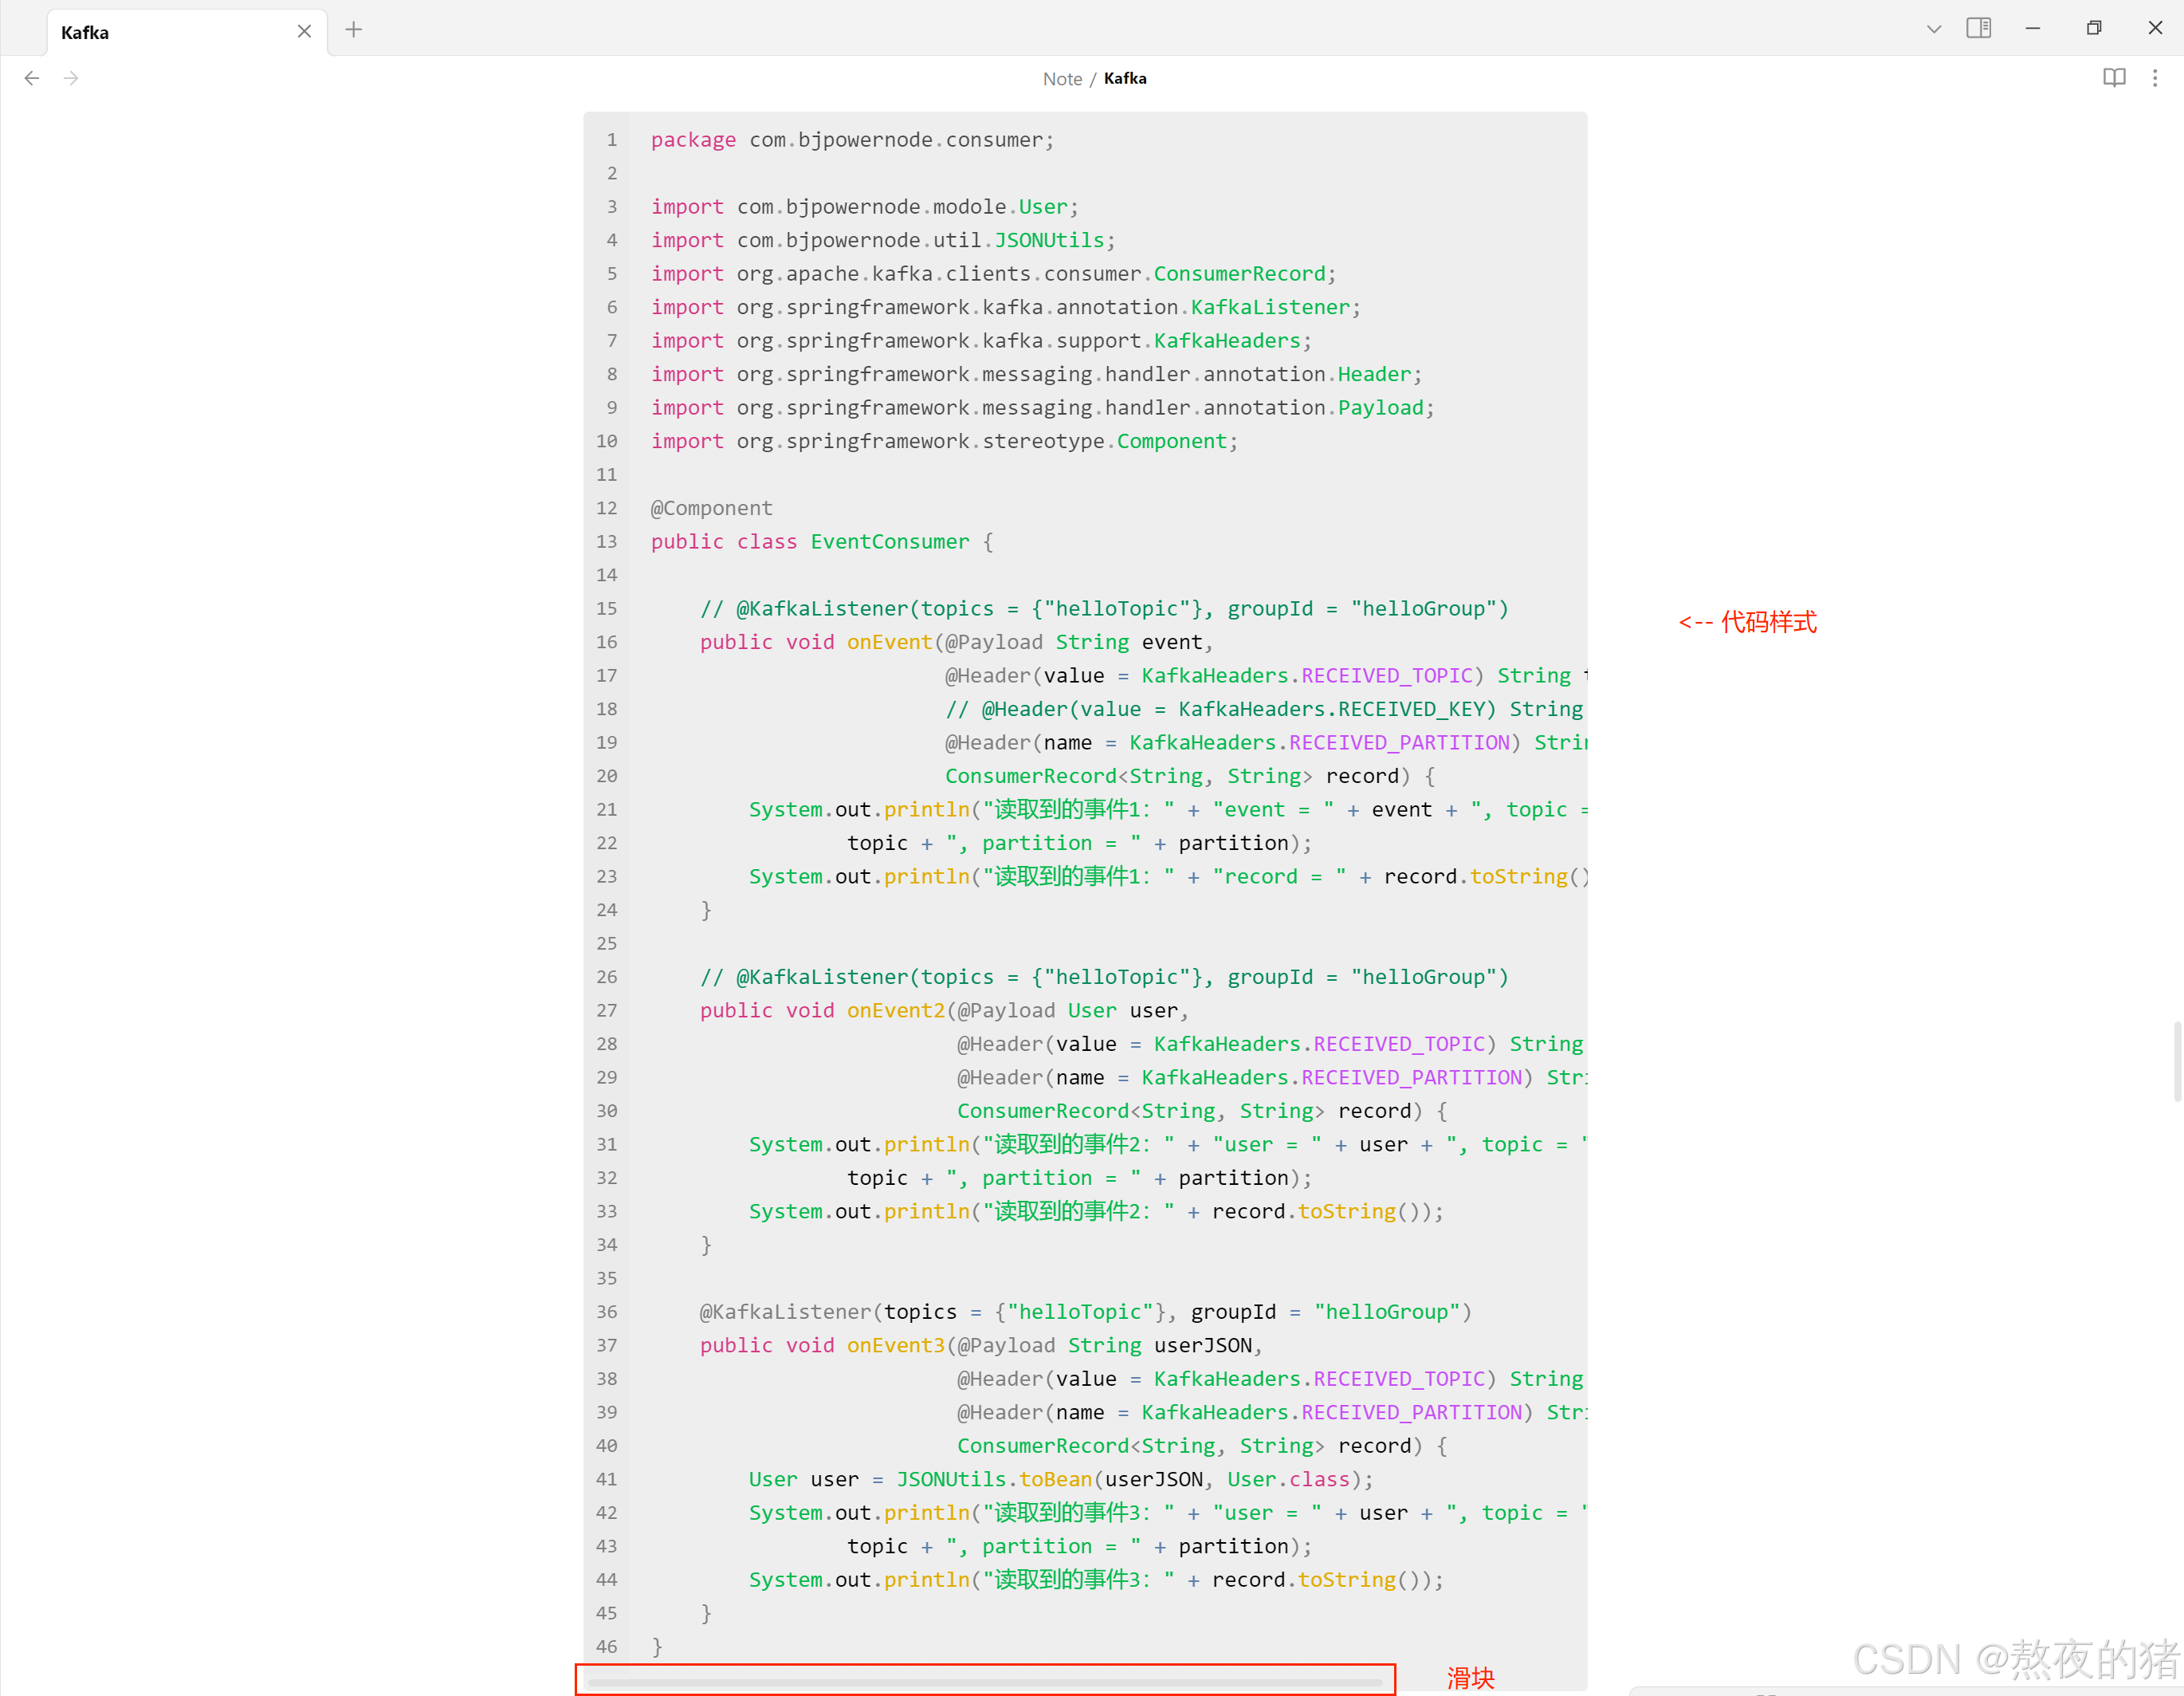Navigate back with the left arrow

32,78
